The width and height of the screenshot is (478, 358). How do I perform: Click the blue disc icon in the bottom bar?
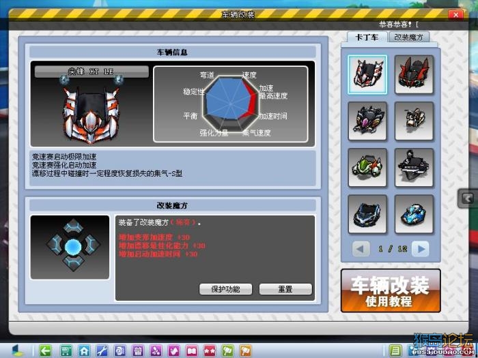[x=119, y=351]
